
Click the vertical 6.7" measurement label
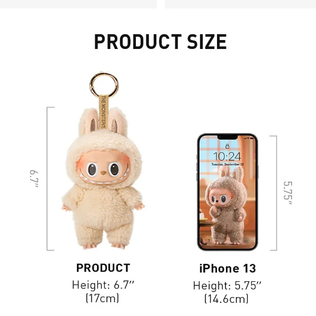34,179
